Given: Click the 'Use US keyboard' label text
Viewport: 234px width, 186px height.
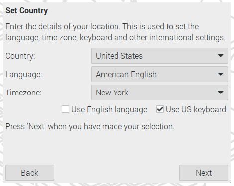Looking at the screenshot, I should [x=196, y=110].
